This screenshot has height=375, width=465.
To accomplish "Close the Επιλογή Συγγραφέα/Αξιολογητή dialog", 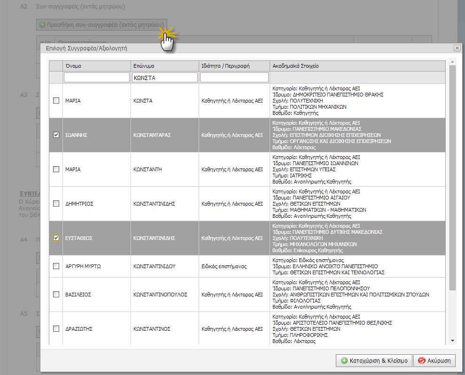I will 457,48.
